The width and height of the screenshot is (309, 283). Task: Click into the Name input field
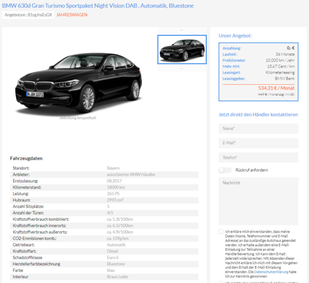point(259,128)
